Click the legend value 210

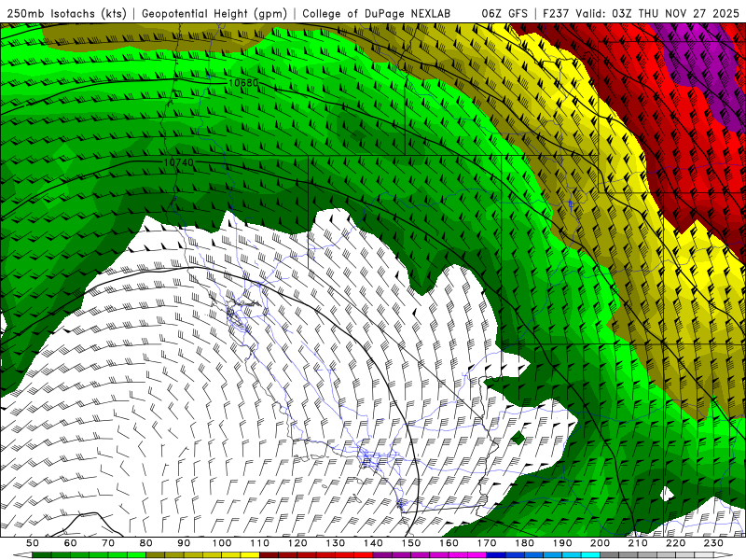click(638, 543)
